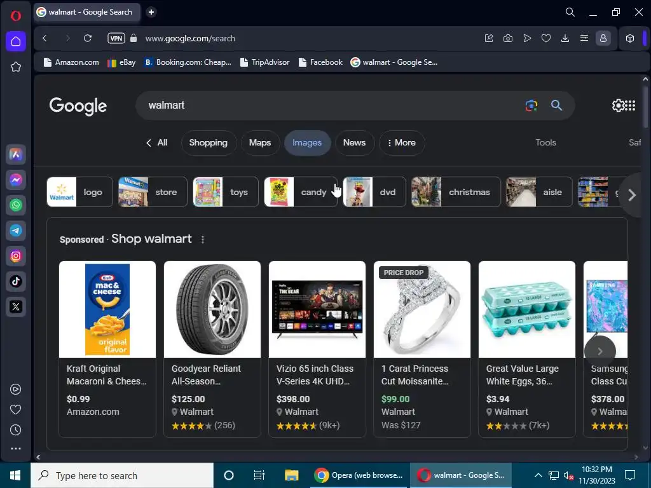Open Windows File Explorer from taskbar

click(291, 475)
